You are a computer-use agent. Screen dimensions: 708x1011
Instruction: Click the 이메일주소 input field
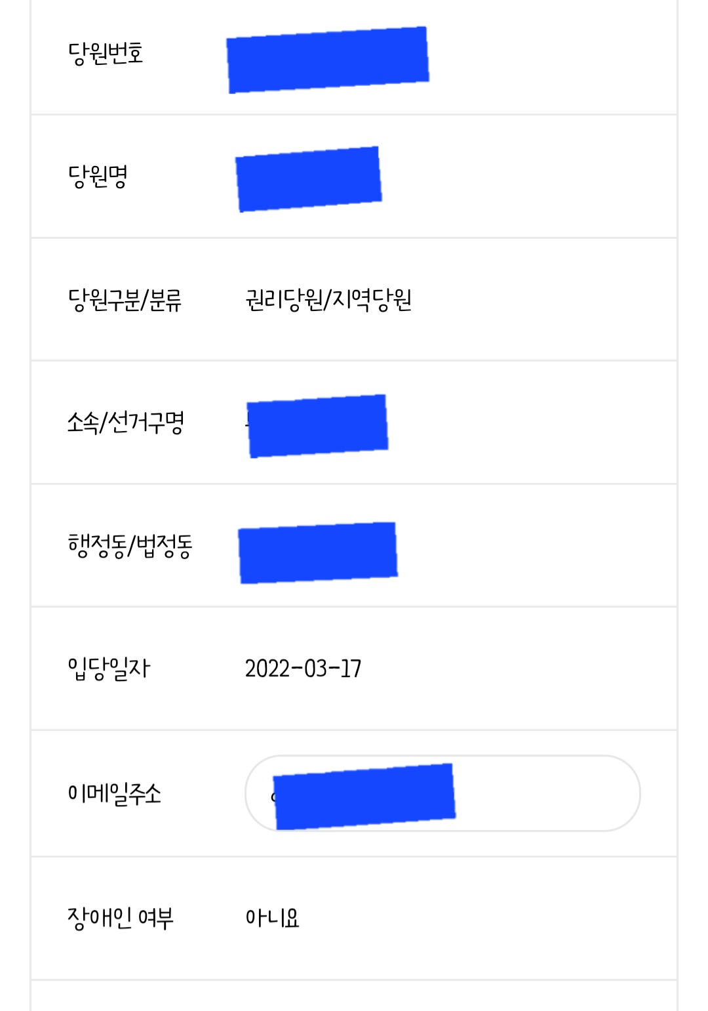click(x=442, y=793)
